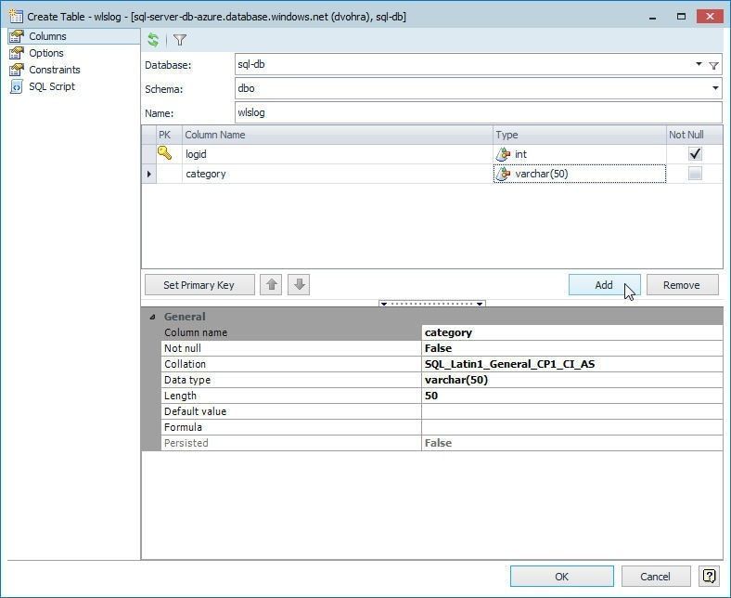Click the data type icon next to int
This screenshot has width=731, height=598.
click(x=503, y=153)
